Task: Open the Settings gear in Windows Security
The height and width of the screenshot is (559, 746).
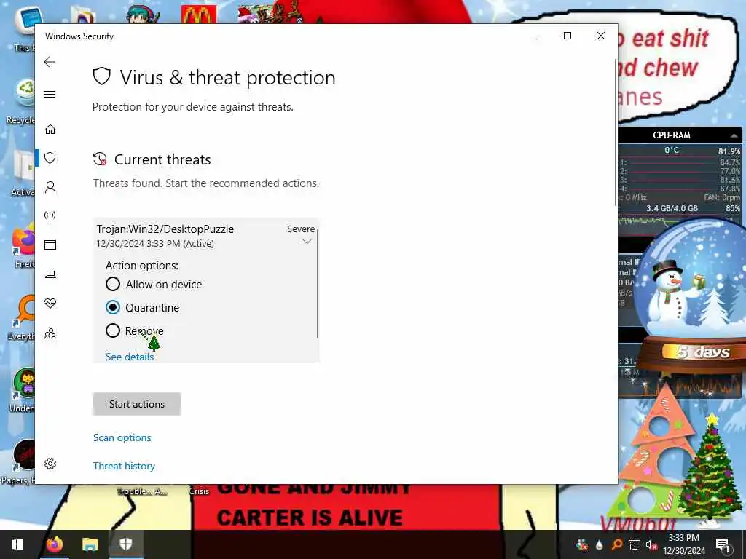Action: coord(50,464)
